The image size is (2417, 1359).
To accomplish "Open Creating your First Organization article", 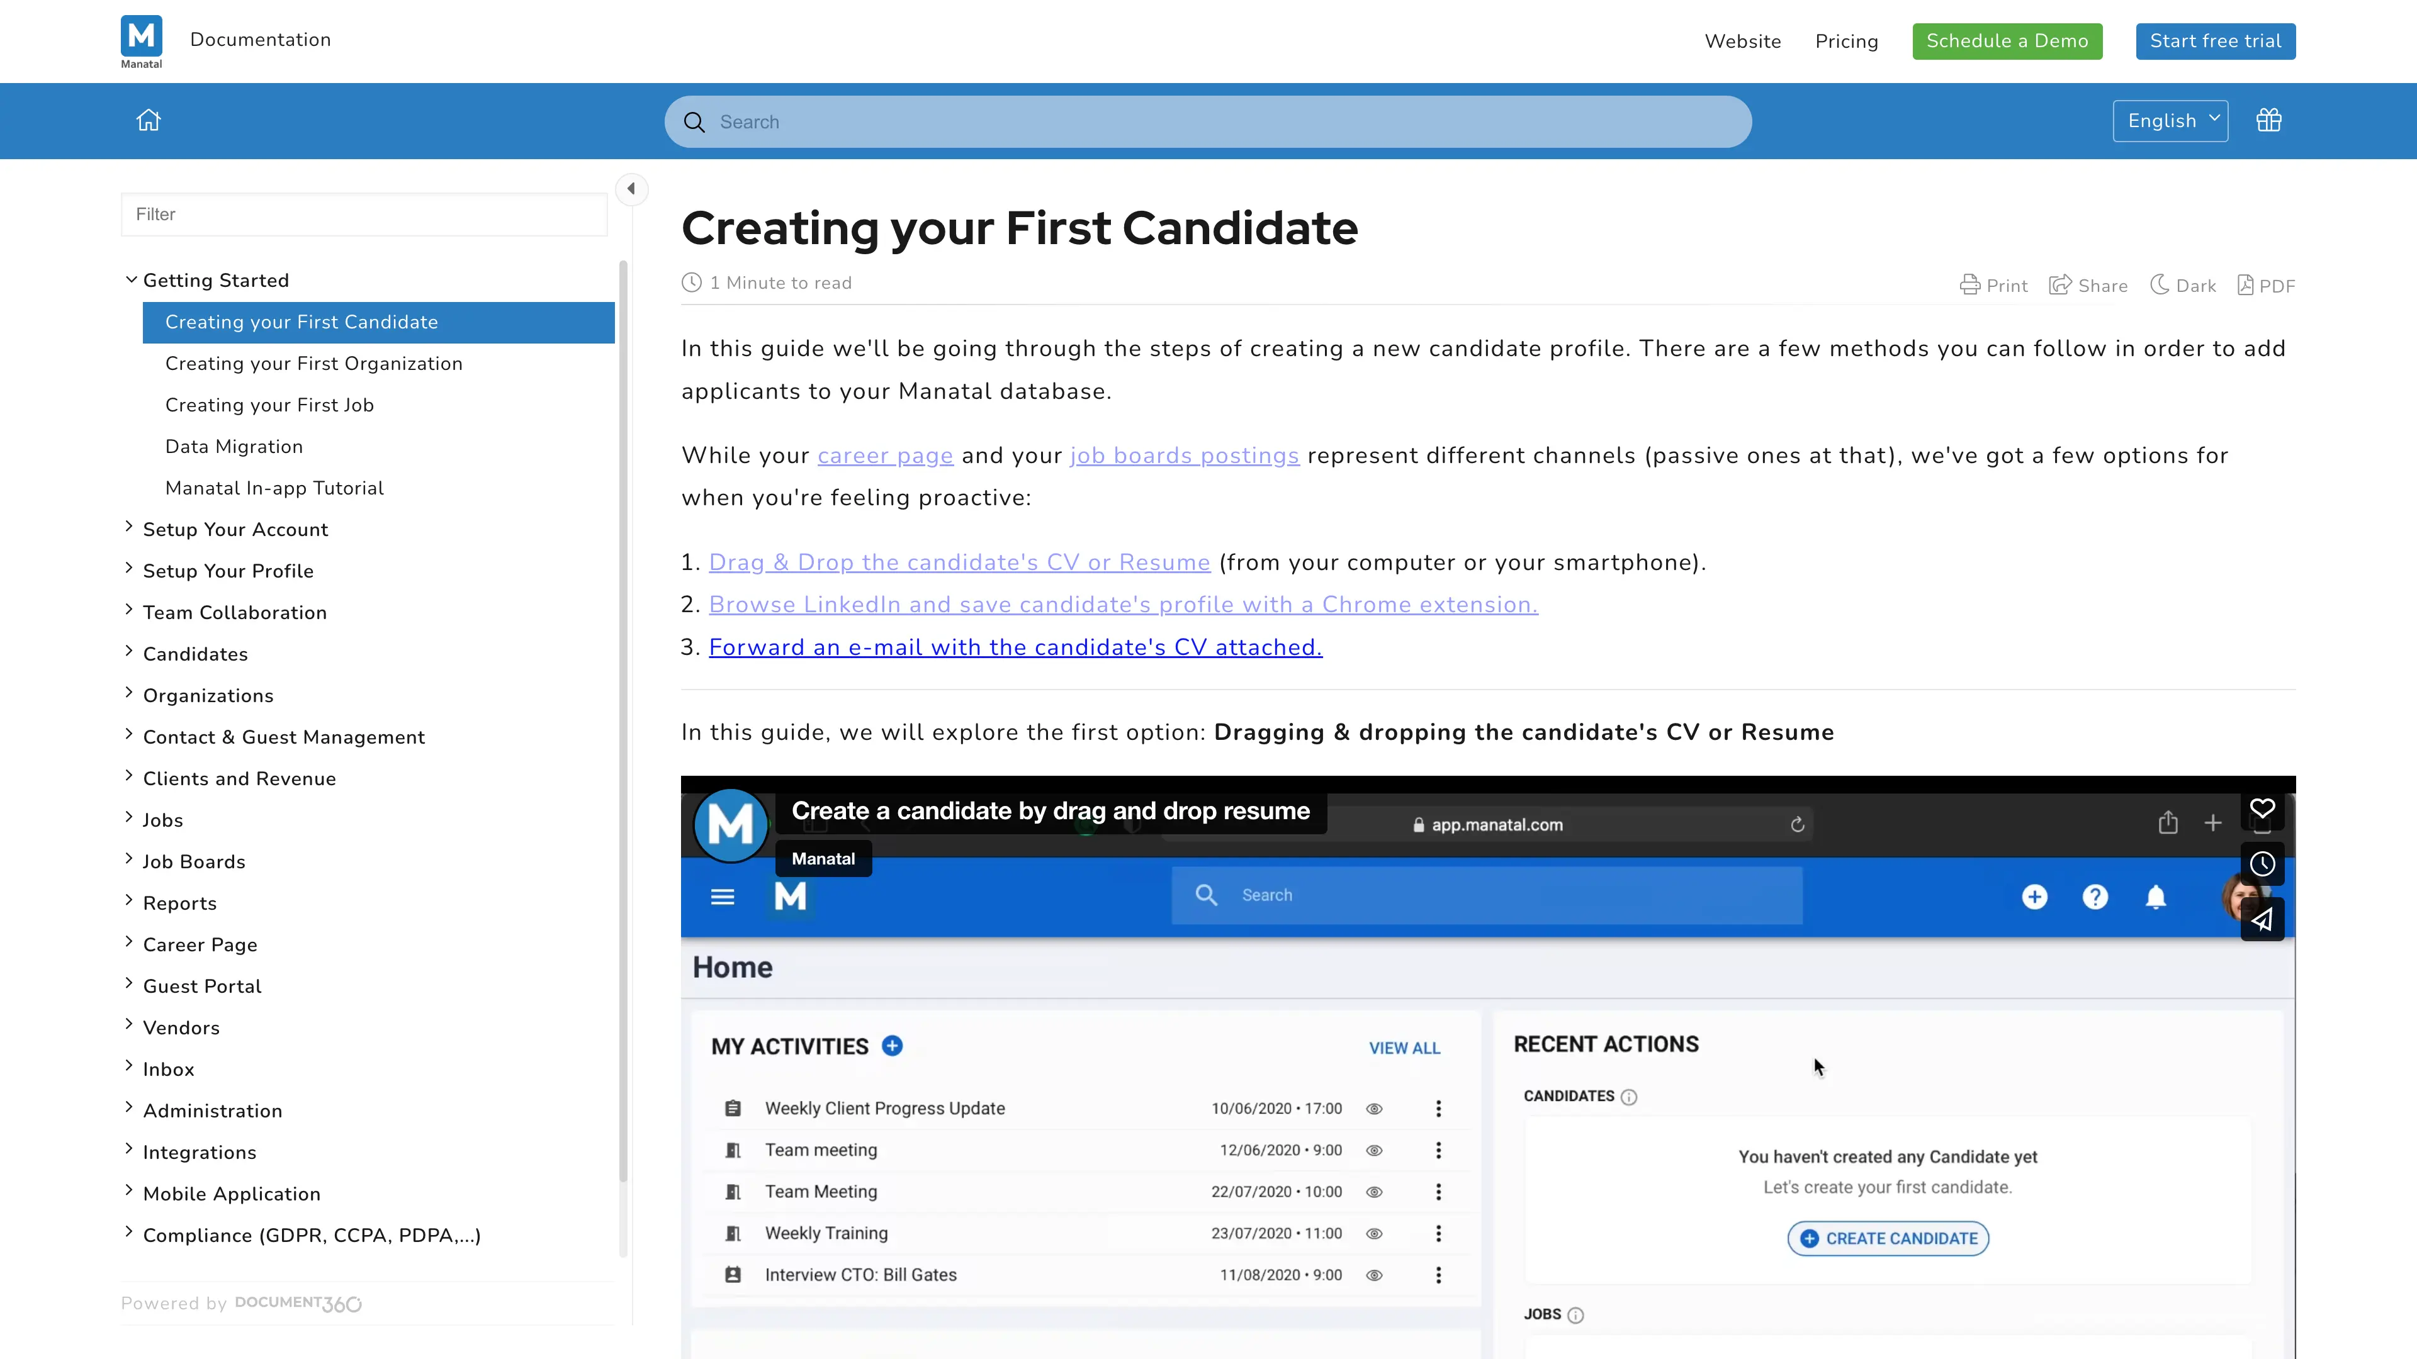I will point(313,364).
